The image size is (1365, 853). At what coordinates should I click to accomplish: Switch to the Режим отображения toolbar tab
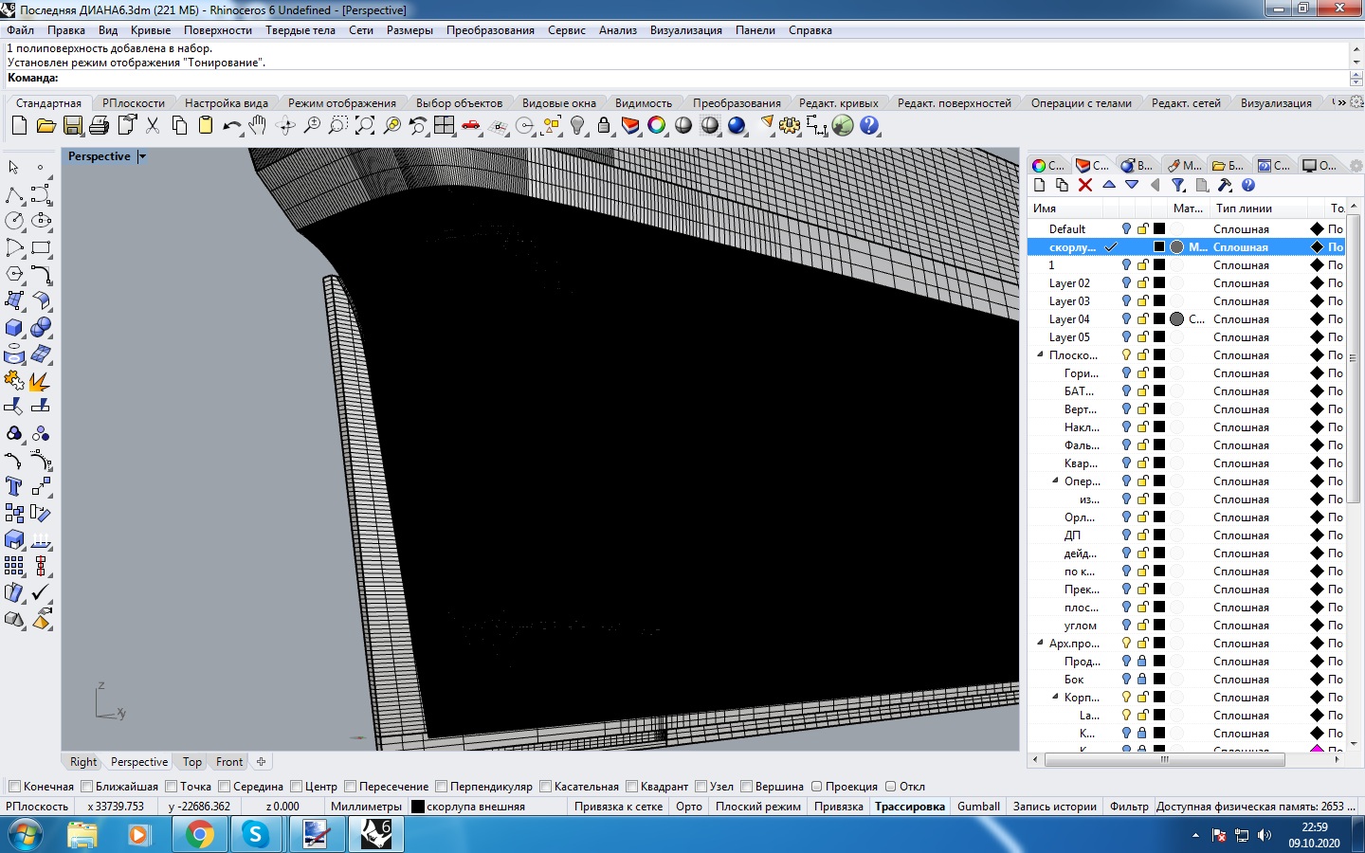pyautogui.click(x=342, y=103)
